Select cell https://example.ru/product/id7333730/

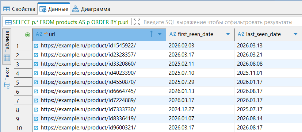tap(99, 109)
